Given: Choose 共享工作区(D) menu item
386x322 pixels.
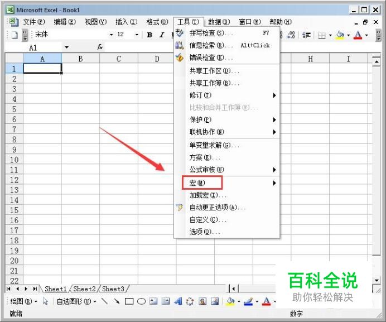Looking at the screenshot, I should click(227, 71).
